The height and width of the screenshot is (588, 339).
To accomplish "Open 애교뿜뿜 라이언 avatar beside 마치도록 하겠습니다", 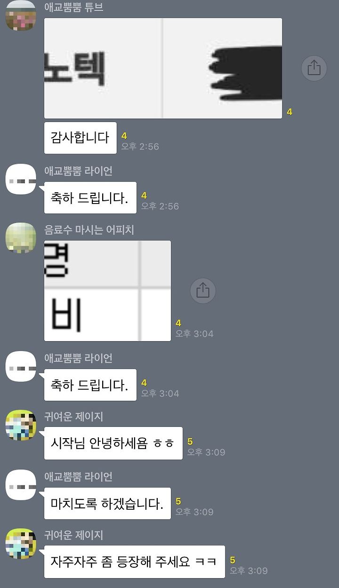I will pos(21,485).
